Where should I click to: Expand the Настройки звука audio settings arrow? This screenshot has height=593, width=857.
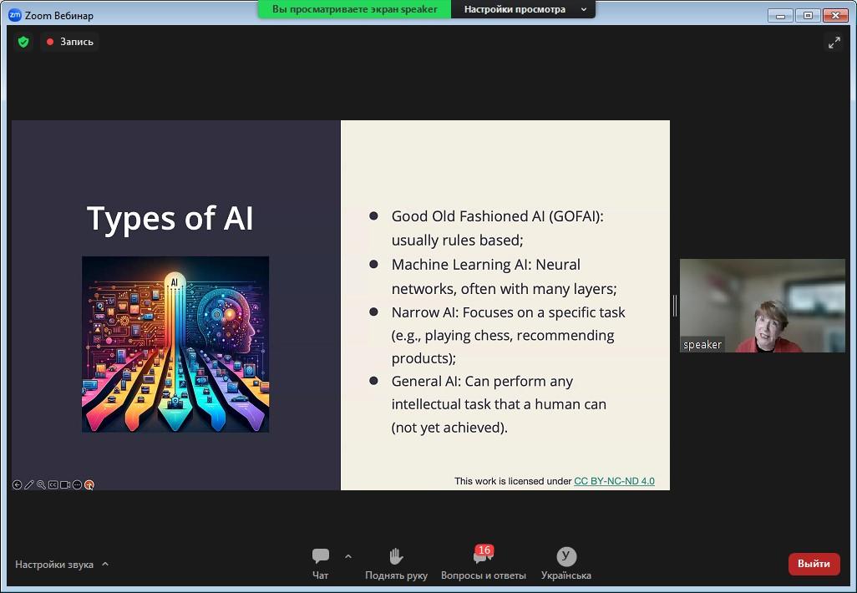[105, 564]
